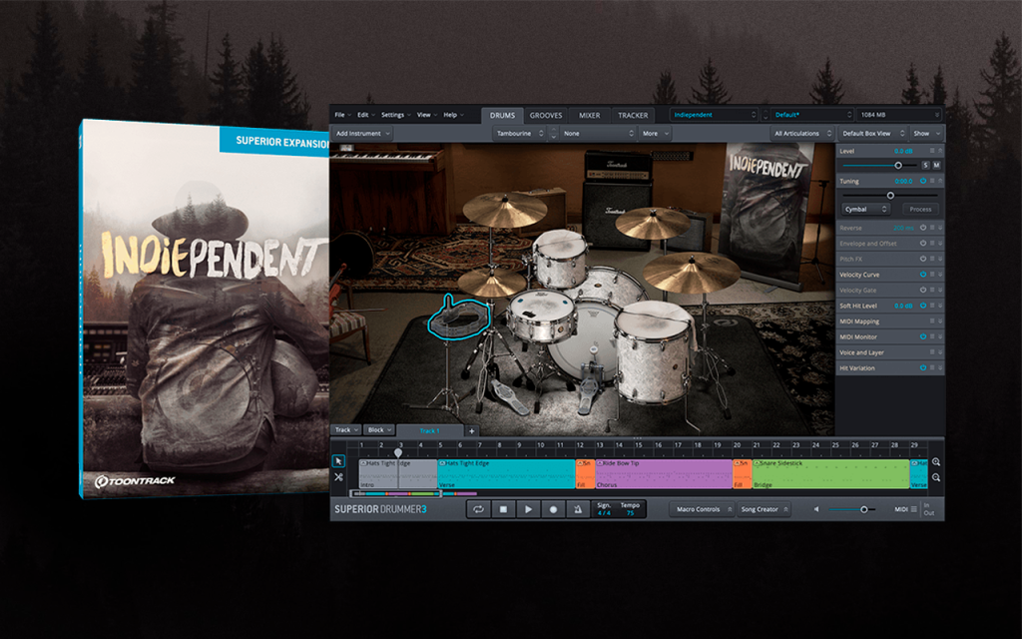Switch to the MIXER tab
The width and height of the screenshot is (1022, 639).
(589, 116)
